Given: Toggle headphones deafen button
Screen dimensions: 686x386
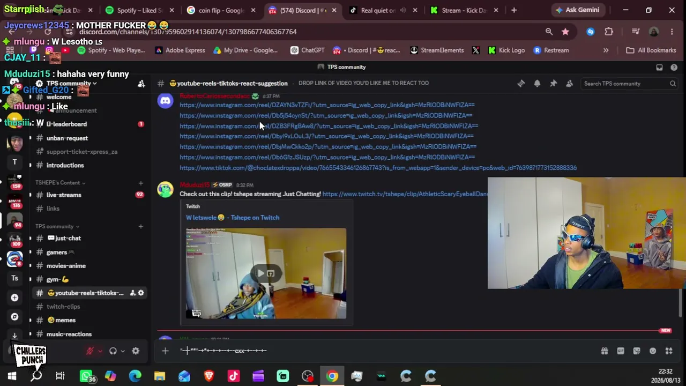Looking at the screenshot, I should (x=113, y=351).
